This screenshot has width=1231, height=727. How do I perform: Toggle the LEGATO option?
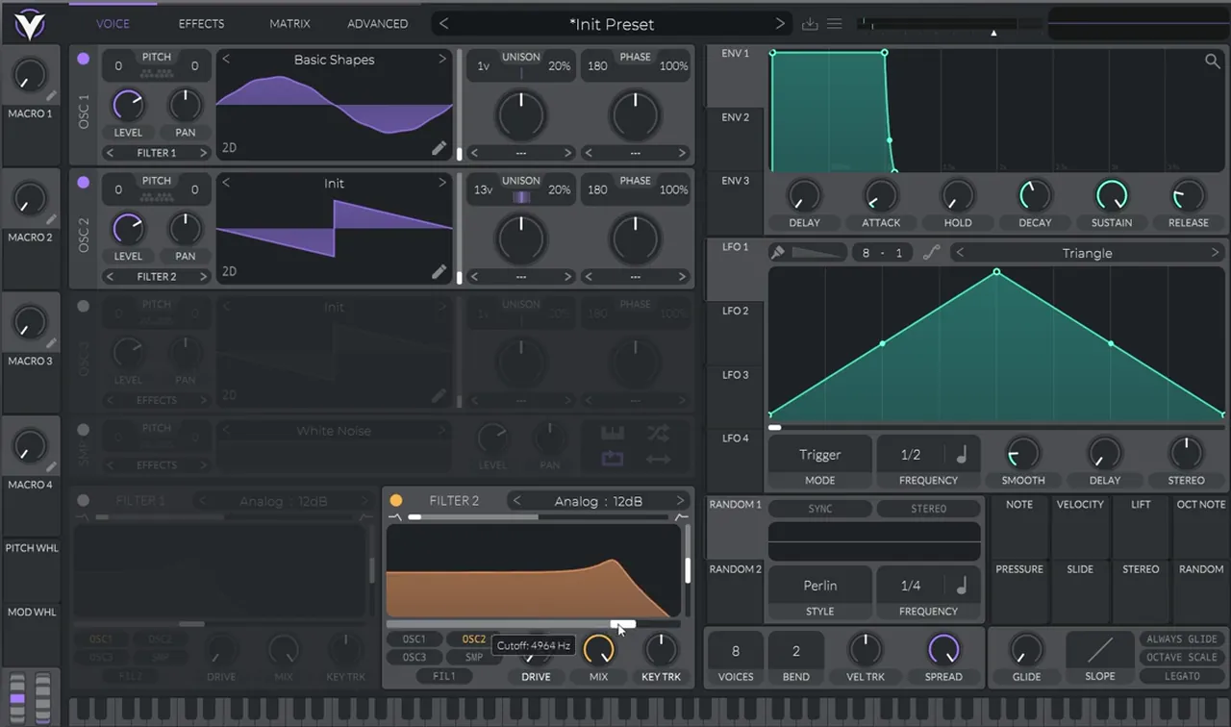(1182, 676)
